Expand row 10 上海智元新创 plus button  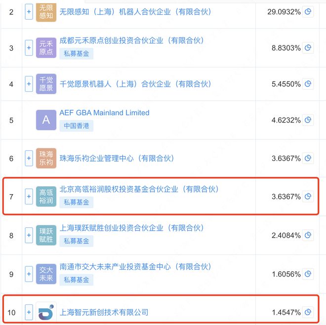(29, 312)
